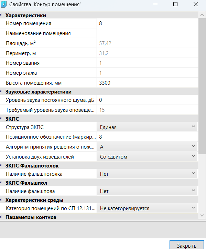206x249 pixels.
Task: Collapse the ЗКПС Фальшпотолок section
Action: click(1, 165)
